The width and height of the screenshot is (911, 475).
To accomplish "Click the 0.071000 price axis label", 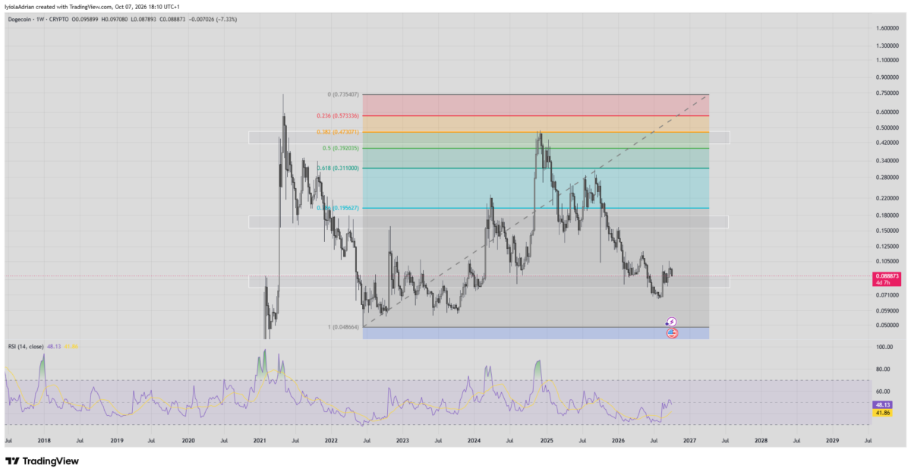I will 887,295.
